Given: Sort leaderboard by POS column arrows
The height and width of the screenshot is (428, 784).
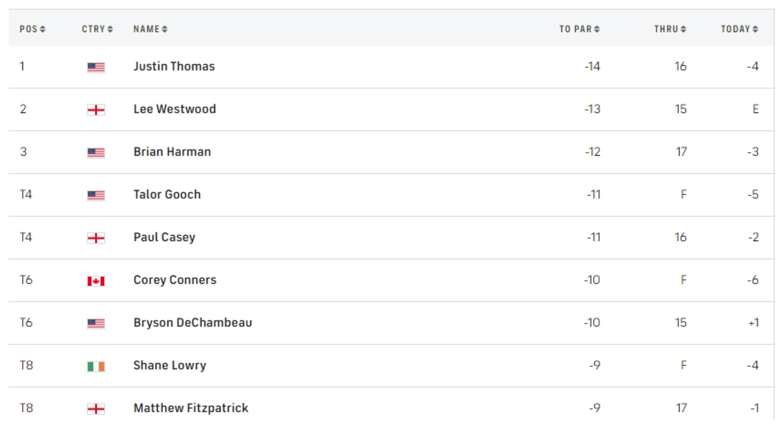Looking at the screenshot, I should (43, 29).
